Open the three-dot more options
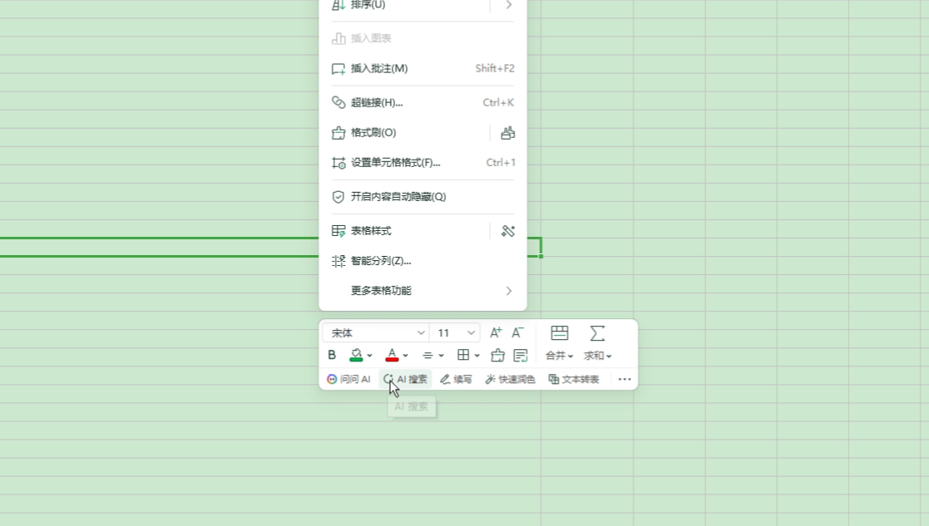This screenshot has height=526, width=929. 625,380
